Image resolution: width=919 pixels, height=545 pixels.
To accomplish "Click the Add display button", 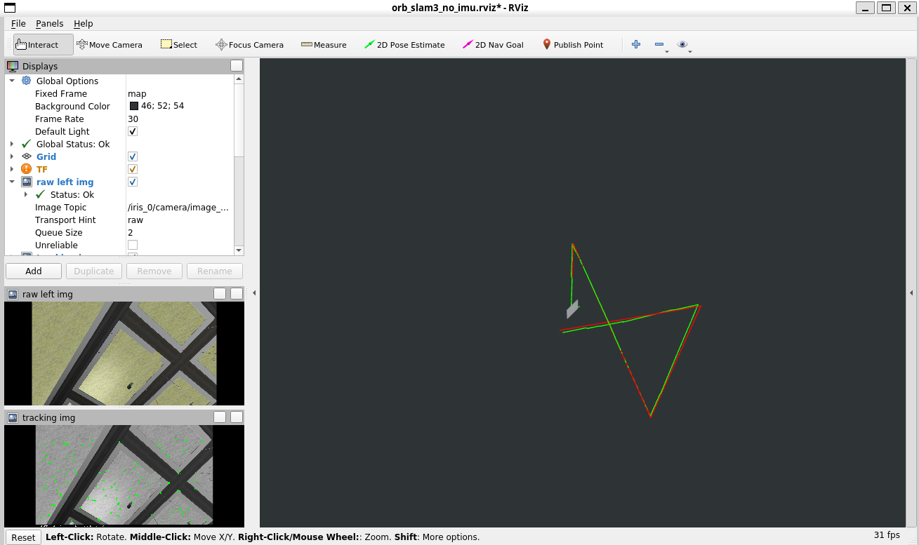I will point(34,271).
